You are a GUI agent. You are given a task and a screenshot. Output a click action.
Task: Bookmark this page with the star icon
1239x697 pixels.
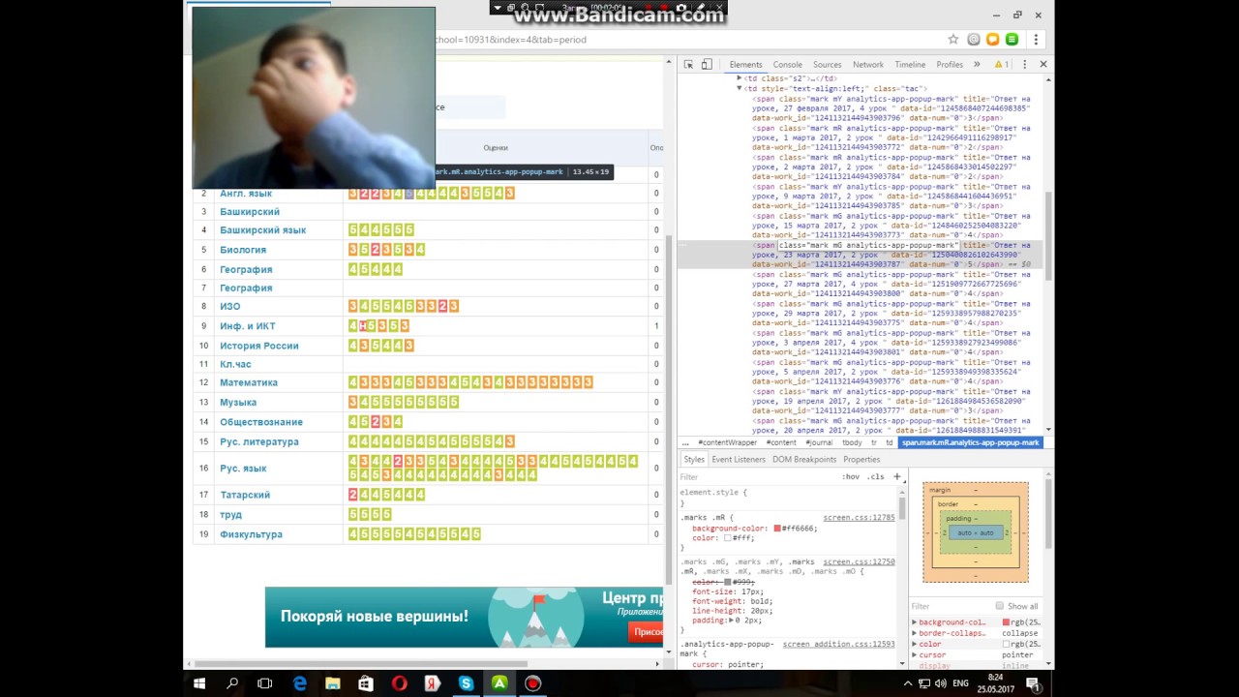click(x=953, y=40)
